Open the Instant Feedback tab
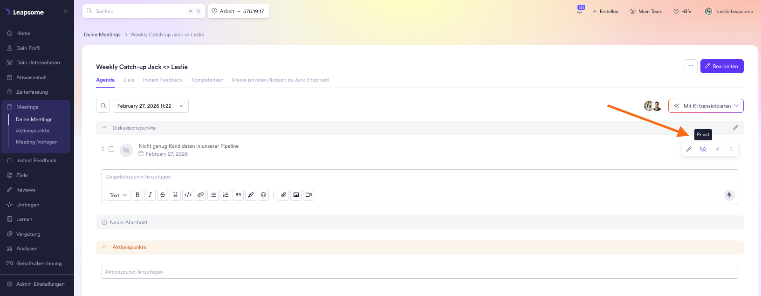761x296 pixels. click(163, 80)
